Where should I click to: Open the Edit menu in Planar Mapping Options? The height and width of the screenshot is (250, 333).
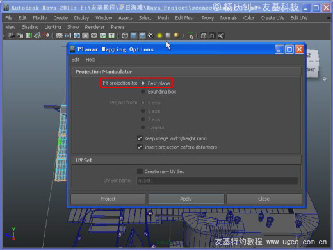[76, 60]
